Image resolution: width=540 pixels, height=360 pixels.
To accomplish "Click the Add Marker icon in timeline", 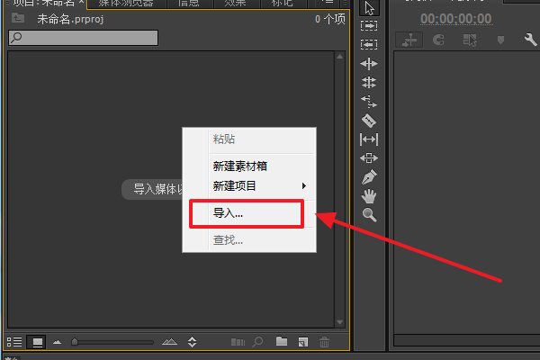I will (500, 40).
